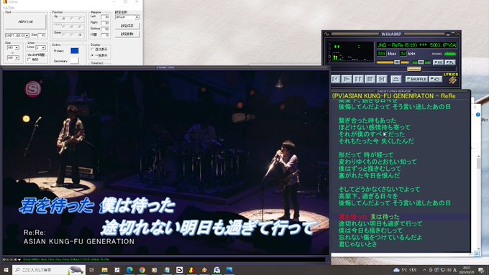
Task: Click the Bottom margin input field
Action: [105, 29]
